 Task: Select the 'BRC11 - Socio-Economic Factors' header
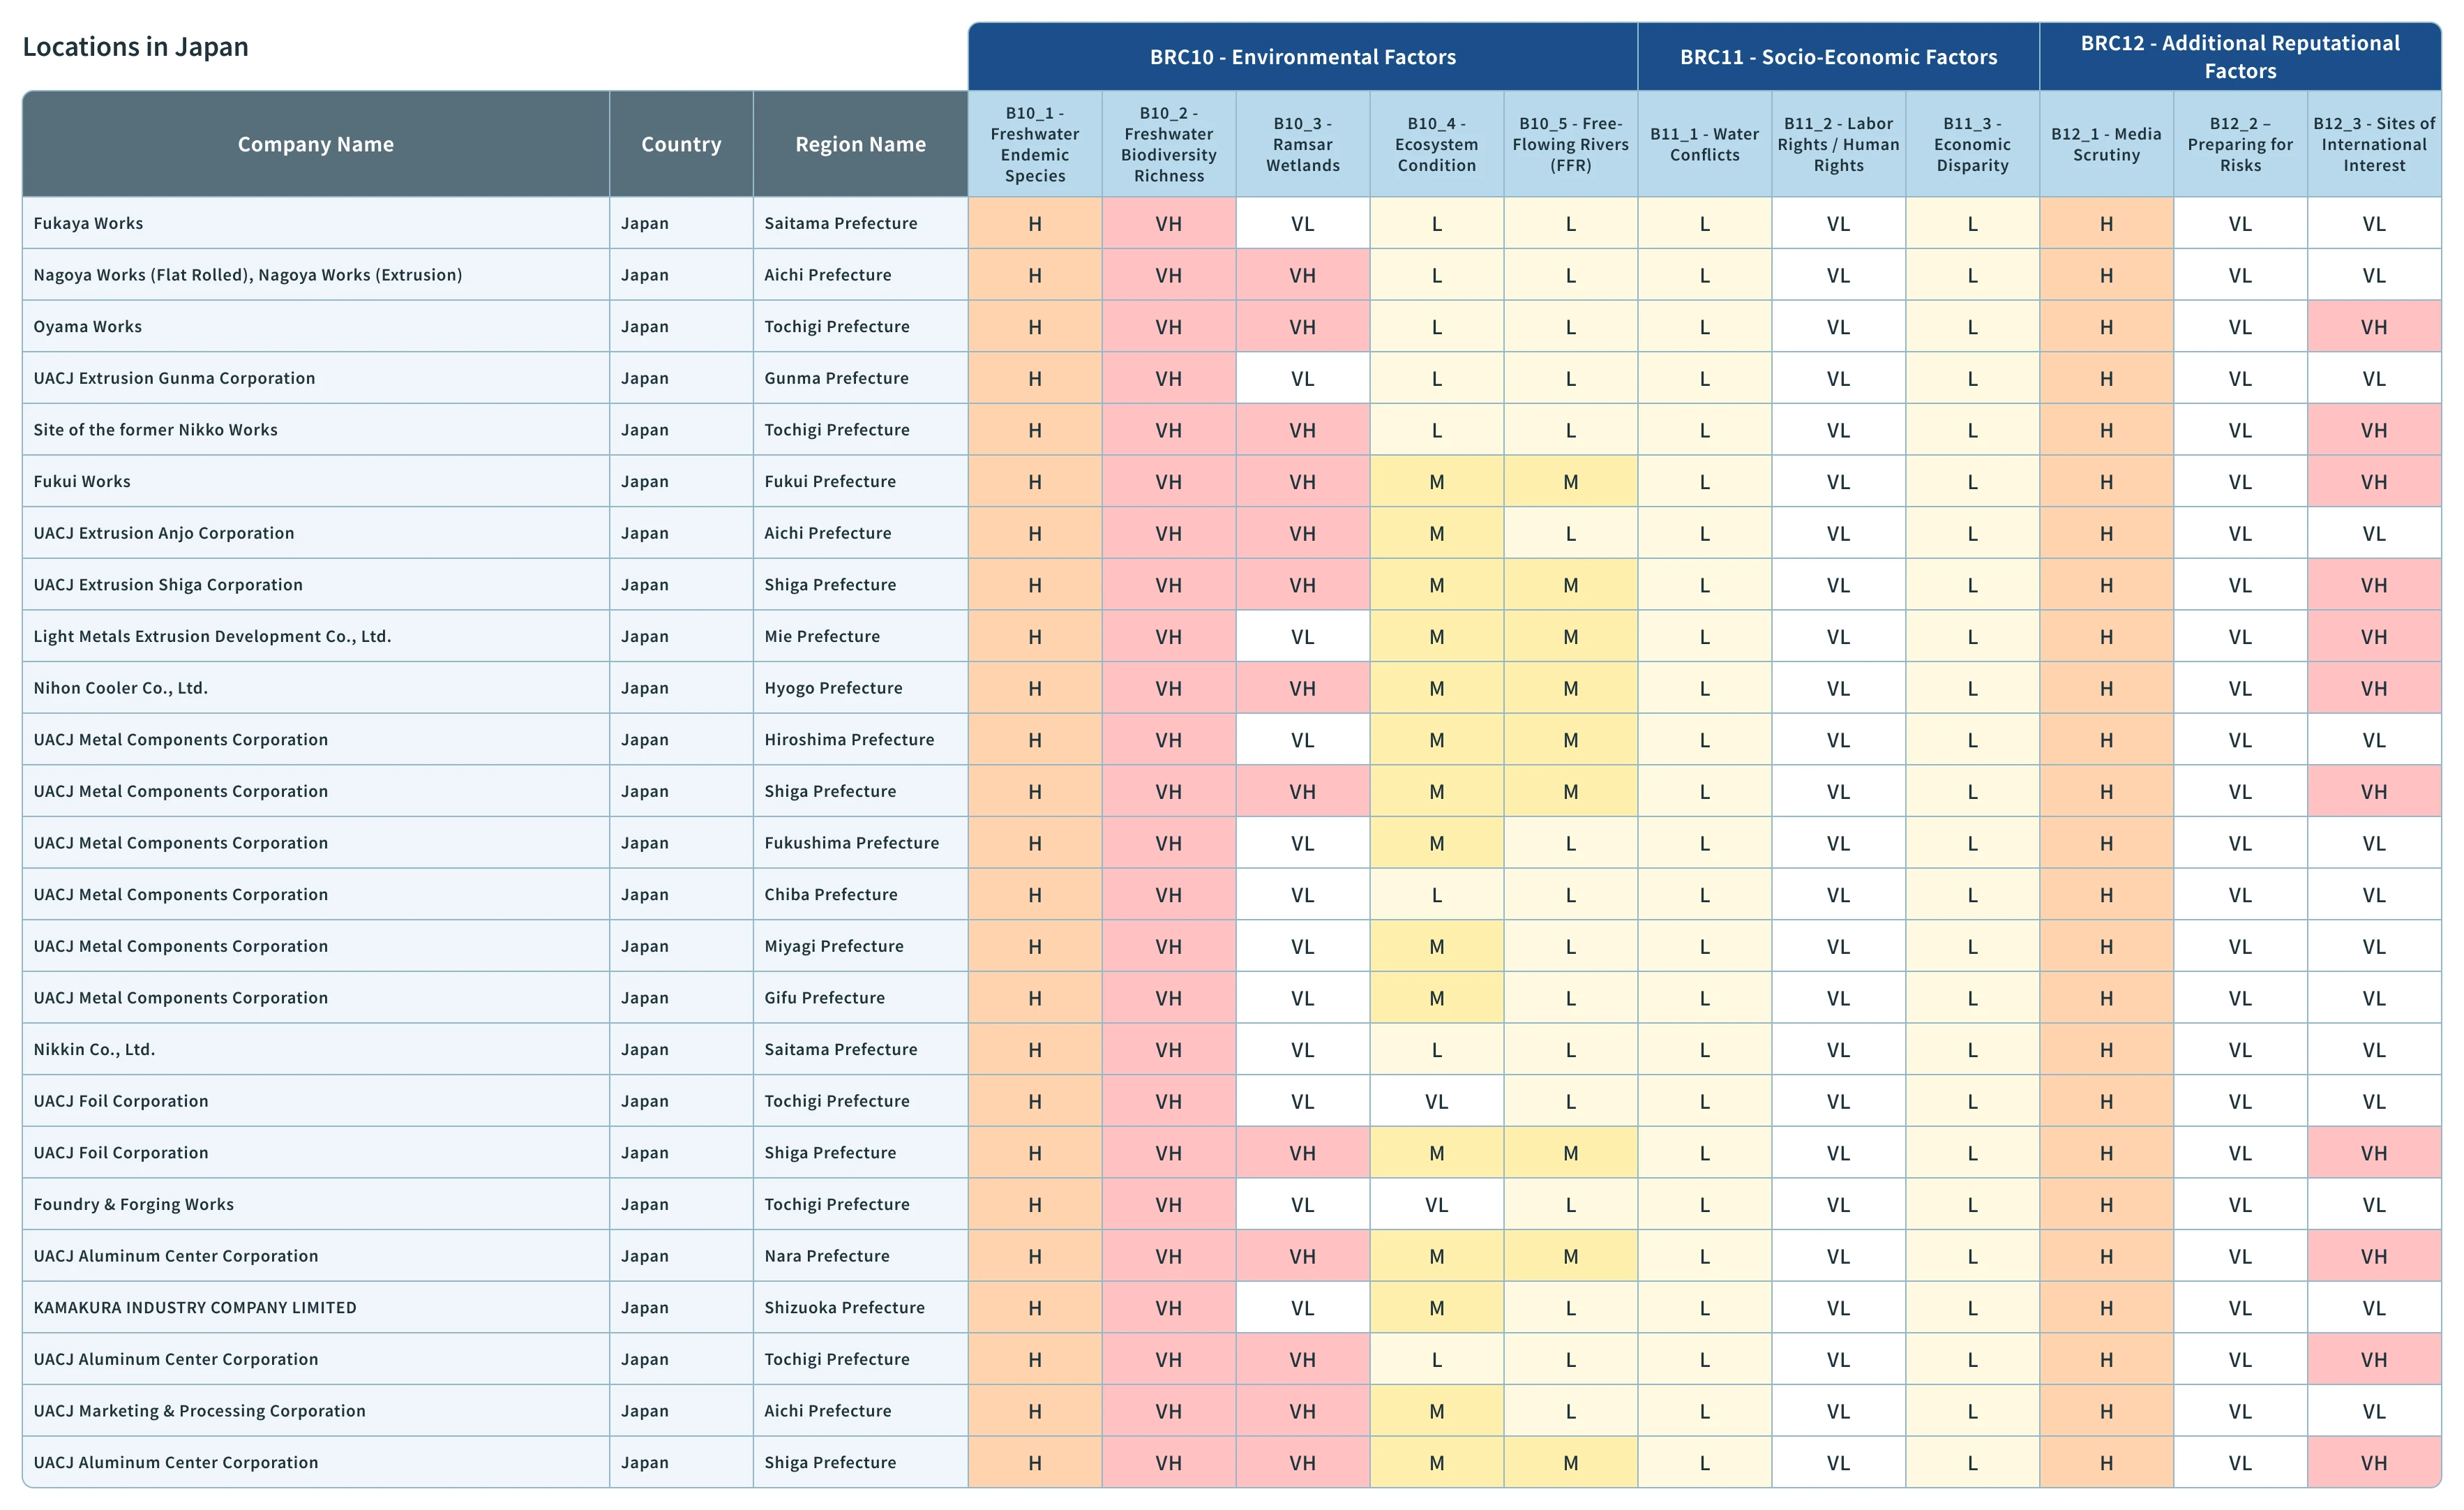click(1838, 57)
